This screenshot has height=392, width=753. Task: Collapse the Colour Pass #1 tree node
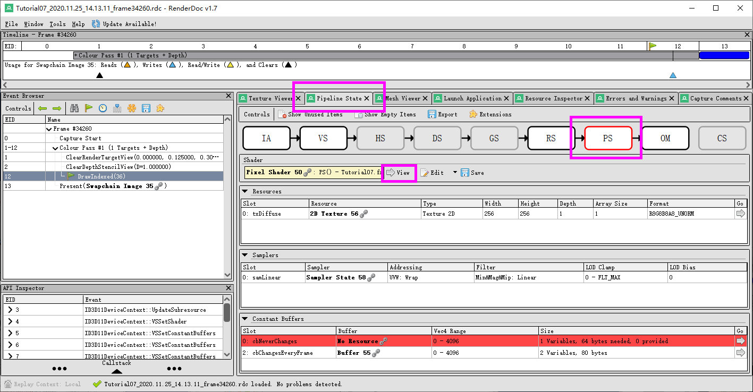(55, 148)
